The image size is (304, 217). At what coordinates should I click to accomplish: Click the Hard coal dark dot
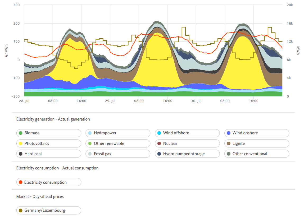pyautogui.click(x=21, y=154)
